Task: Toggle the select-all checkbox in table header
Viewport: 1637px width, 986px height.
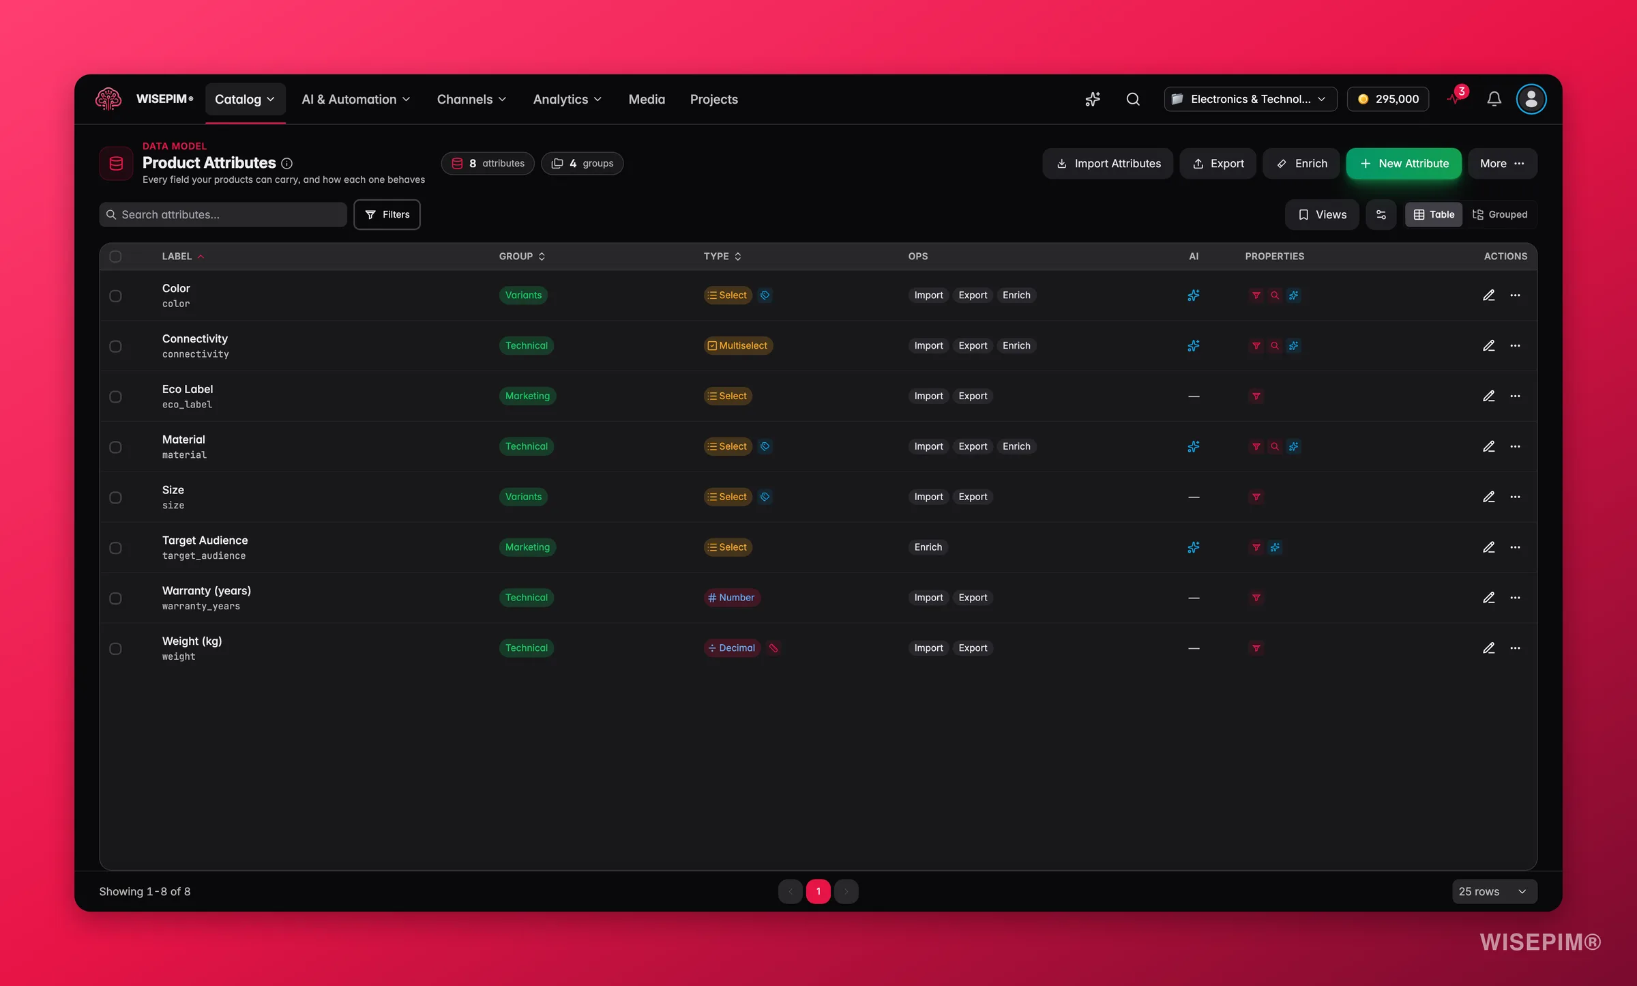Action: click(115, 257)
